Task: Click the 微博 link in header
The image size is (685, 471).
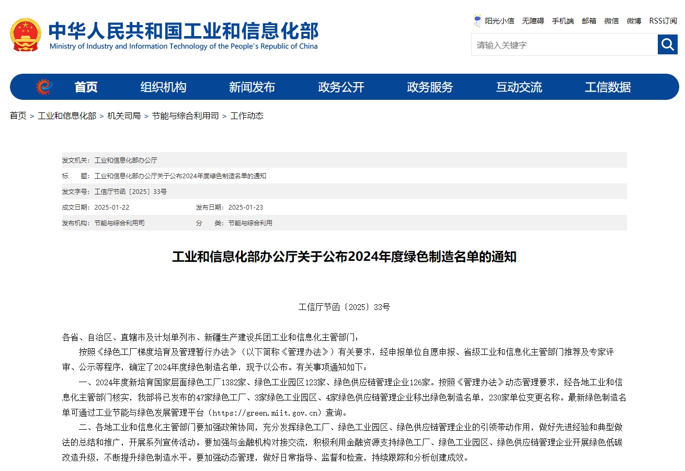Action: click(x=634, y=21)
